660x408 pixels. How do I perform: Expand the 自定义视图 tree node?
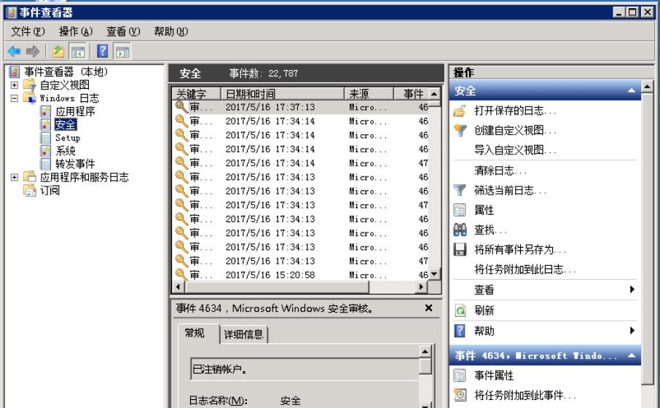15,85
